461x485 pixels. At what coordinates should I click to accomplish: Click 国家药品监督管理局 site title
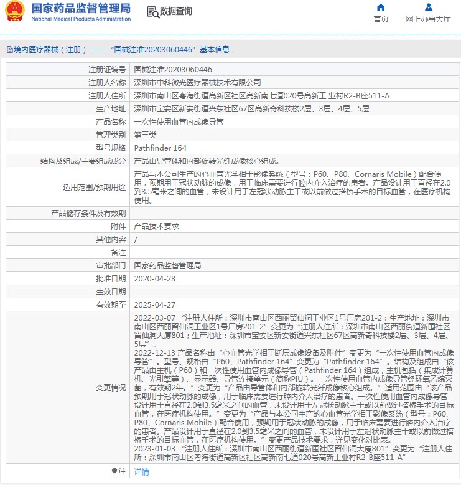click(x=81, y=8)
